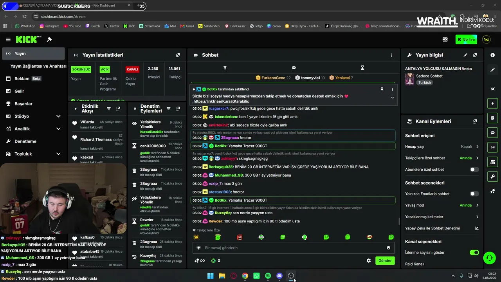Collapse the pinned message with its chevron
The width and height of the screenshot is (501, 282).
click(392, 98)
